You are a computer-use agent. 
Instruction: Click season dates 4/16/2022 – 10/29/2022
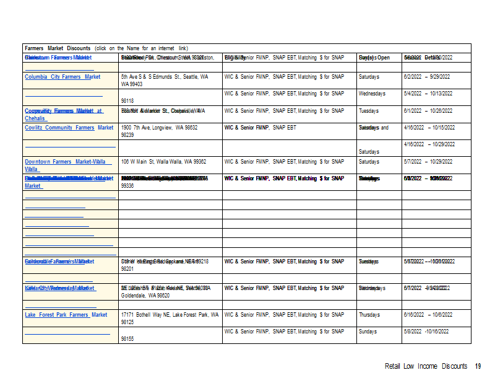(429, 144)
